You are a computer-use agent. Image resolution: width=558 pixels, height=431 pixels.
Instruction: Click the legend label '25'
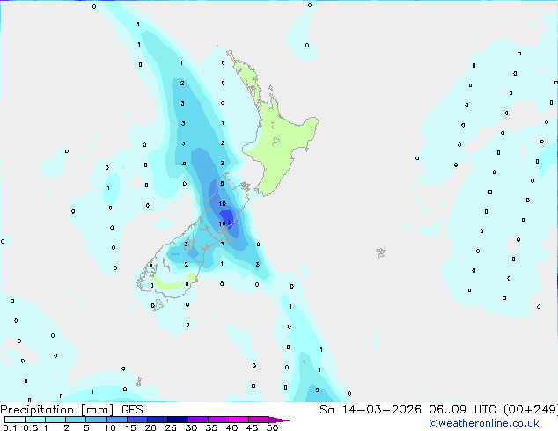pos(171,427)
